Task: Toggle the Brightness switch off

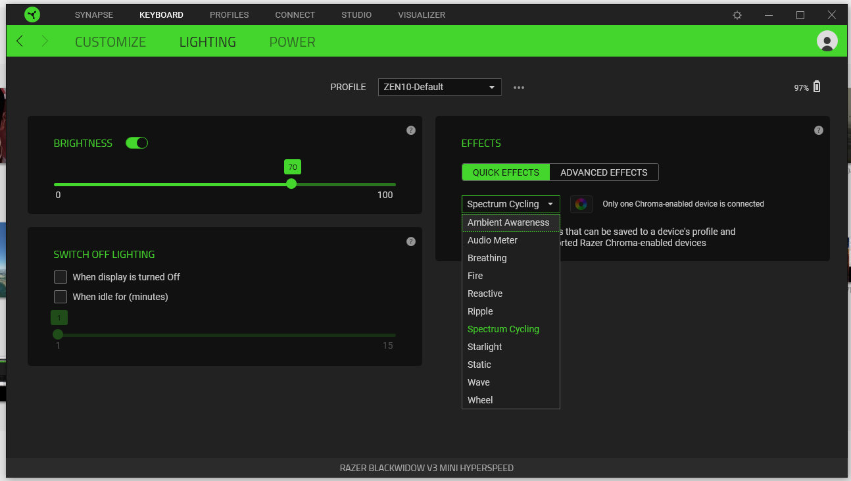Action: (137, 143)
